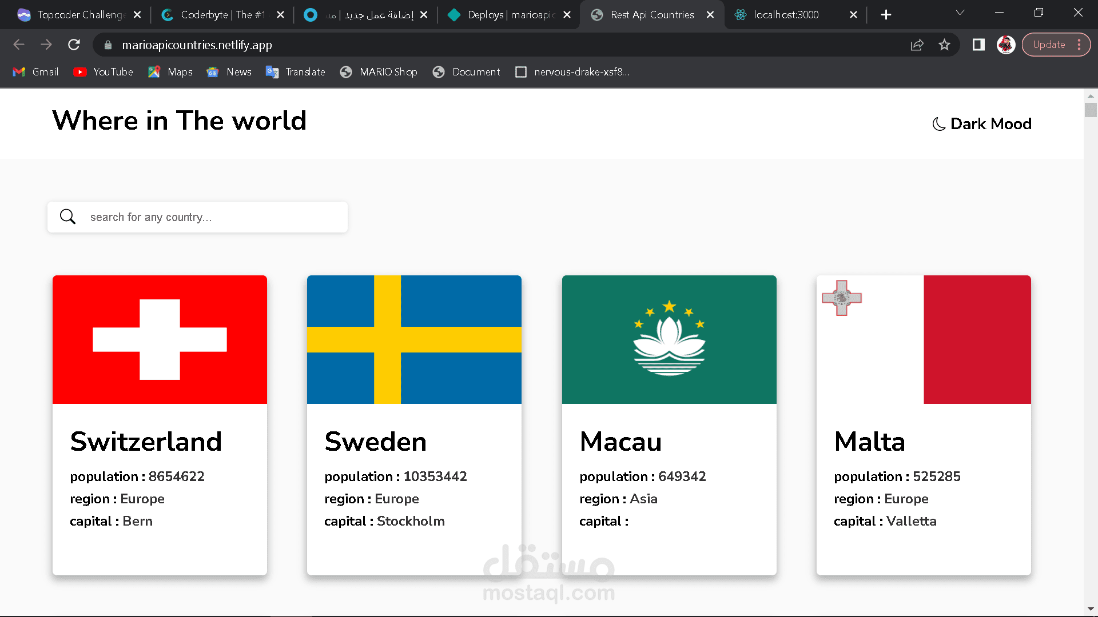1098x617 pixels.
Task: Switch to the Topcoder Challenge tab
Action: (x=80, y=15)
